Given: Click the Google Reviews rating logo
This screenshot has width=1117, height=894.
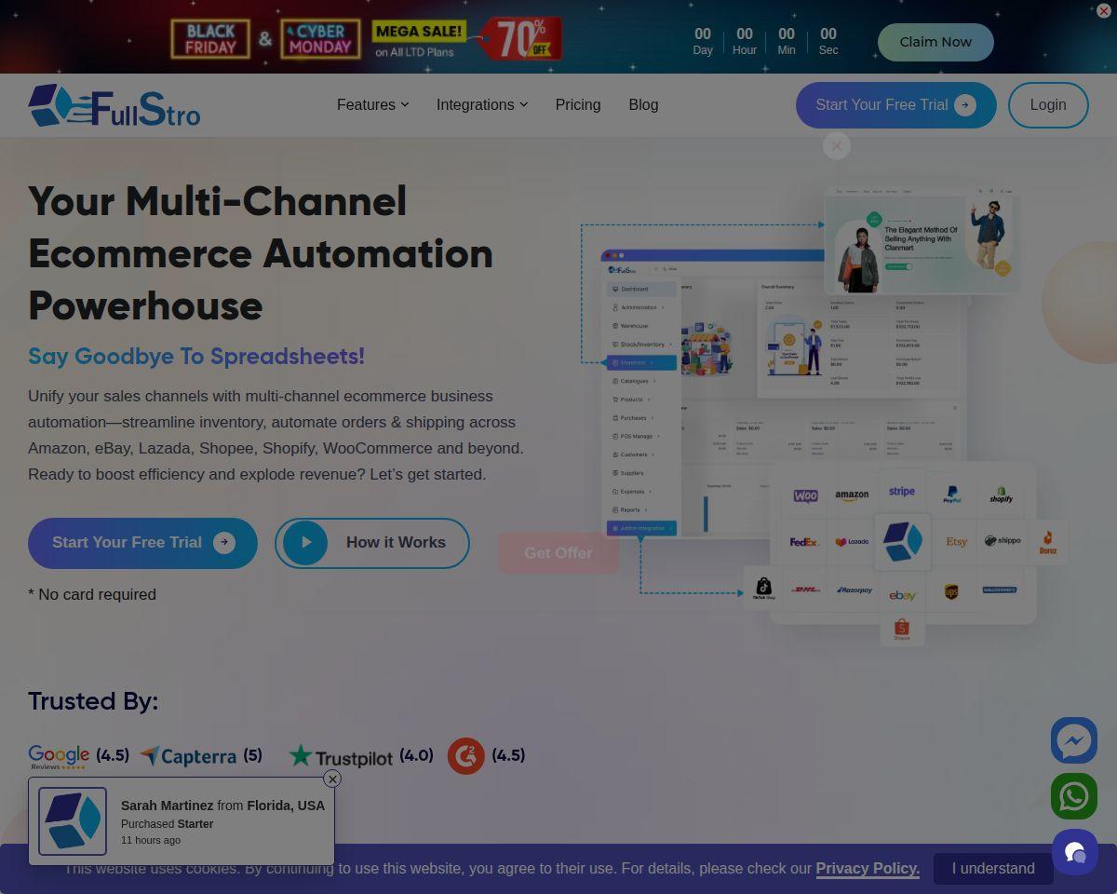Looking at the screenshot, I should click(x=59, y=757).
